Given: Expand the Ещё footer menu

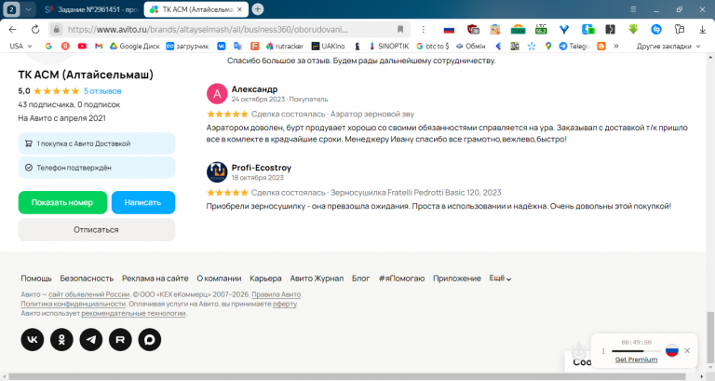Looking at the screenshot, I should tap(500, 279).
